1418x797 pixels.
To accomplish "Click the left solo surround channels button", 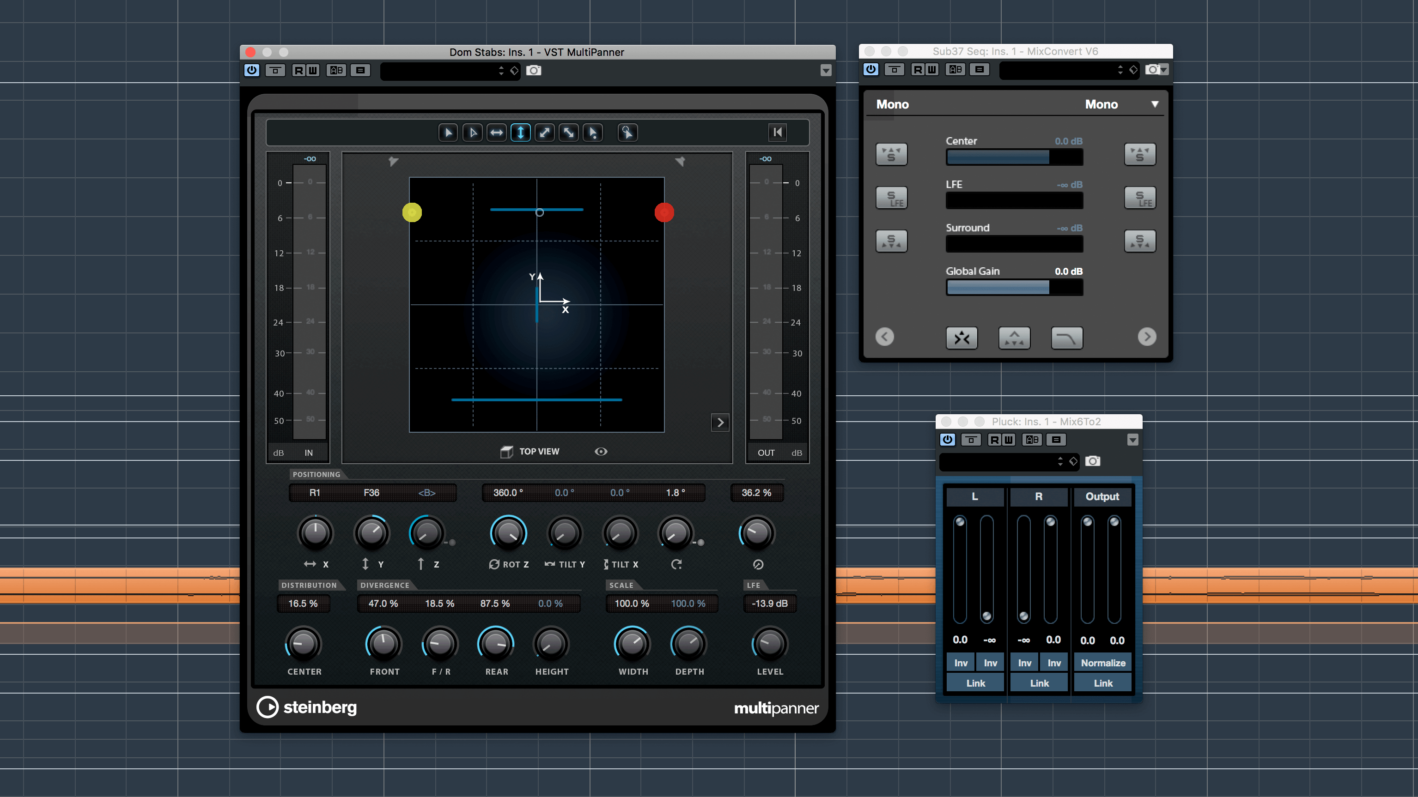I will (891, 241).
